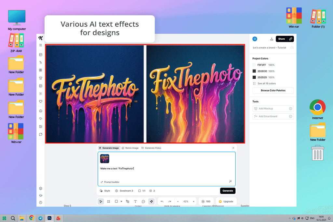Open Photoshop from the taskbar
The height and width of the screenshot is (222, 333).
point(49,218)
